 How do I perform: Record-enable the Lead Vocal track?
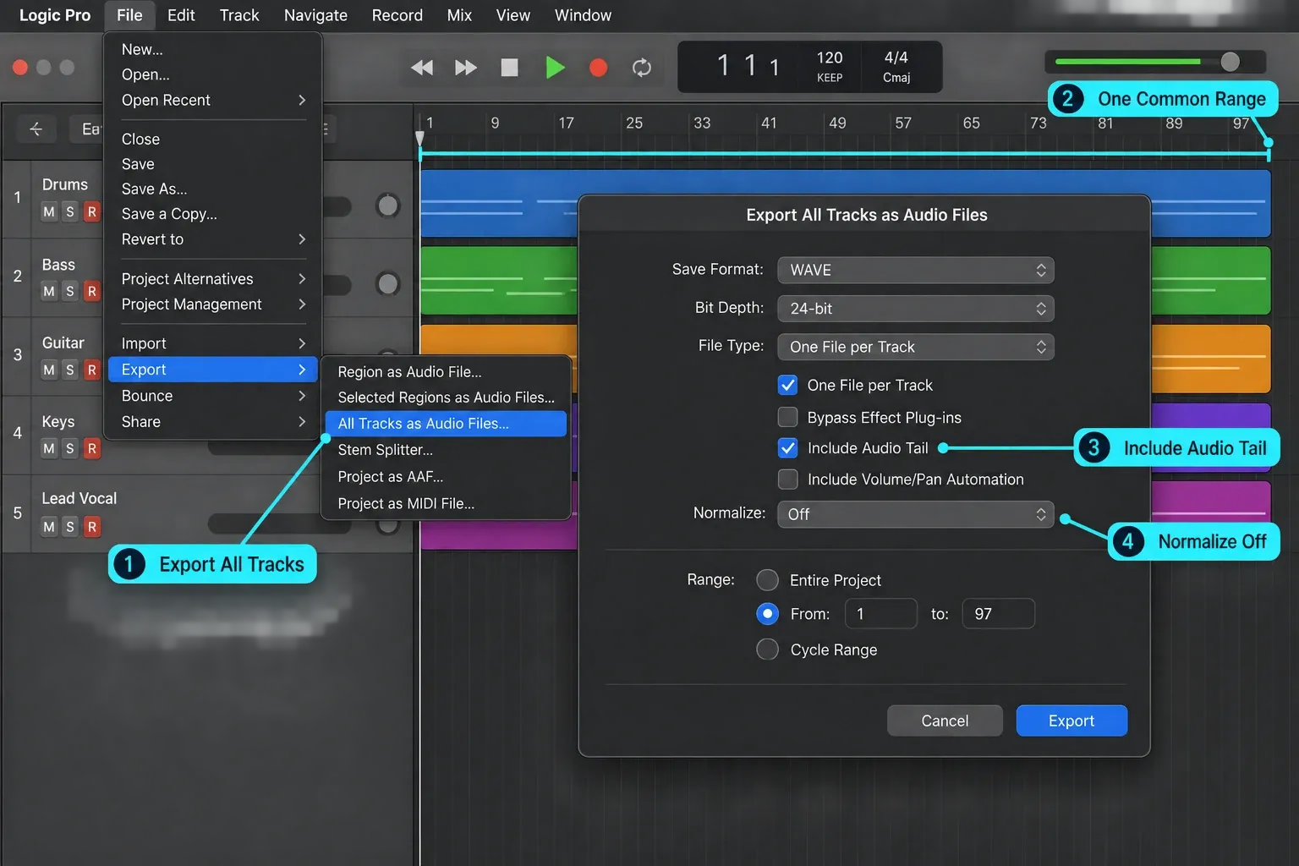coord(91,527)
